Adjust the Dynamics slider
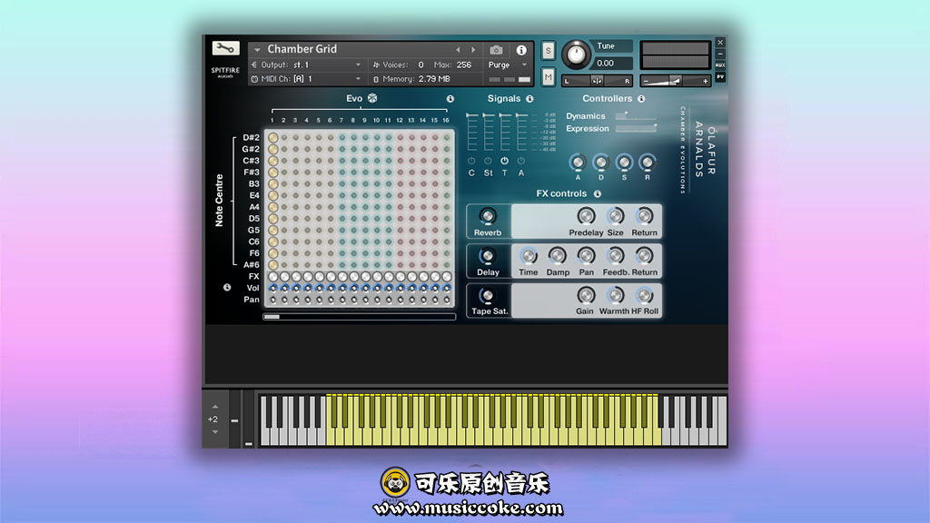The height and width of the screenshot is (523, 930). tap(636, 116)
